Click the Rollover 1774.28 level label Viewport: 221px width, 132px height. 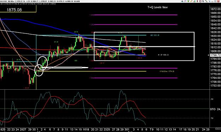pyautogui.click(x=167, y=71)
